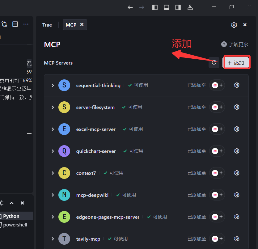
Task: Open settings gear for context7
Action: 237,173
